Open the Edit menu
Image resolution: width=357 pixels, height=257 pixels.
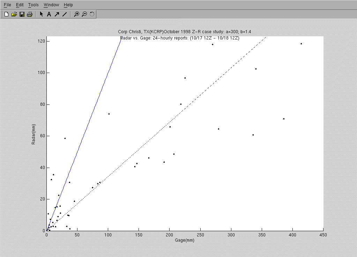[20, 5]
